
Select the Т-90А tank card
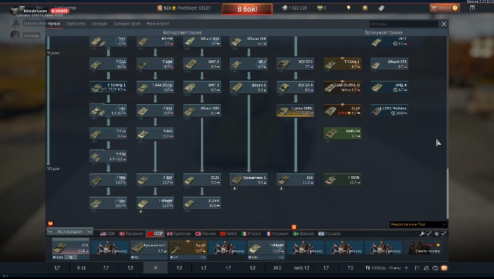tap(108, 180)
